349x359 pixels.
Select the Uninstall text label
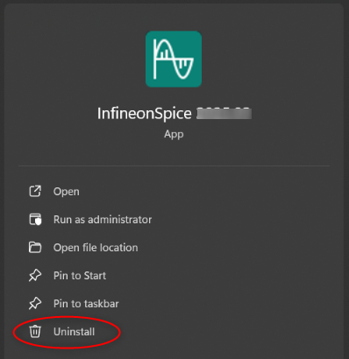click(74, 332)
